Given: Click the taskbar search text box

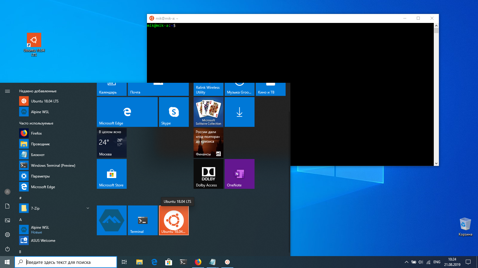Looking at the screenshot, I should [66, 262].
